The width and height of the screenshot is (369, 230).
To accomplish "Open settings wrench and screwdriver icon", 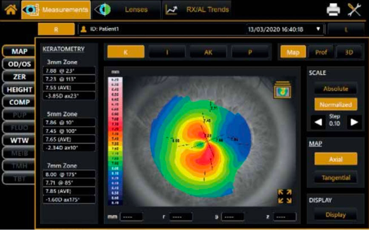I will [355, 10].
